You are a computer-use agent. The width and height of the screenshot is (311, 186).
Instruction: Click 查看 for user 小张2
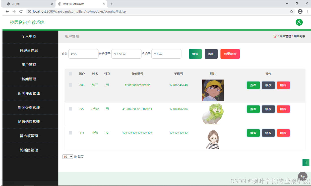[253, 109]
